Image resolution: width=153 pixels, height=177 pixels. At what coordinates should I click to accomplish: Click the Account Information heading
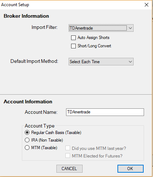(x=28, y=102)
